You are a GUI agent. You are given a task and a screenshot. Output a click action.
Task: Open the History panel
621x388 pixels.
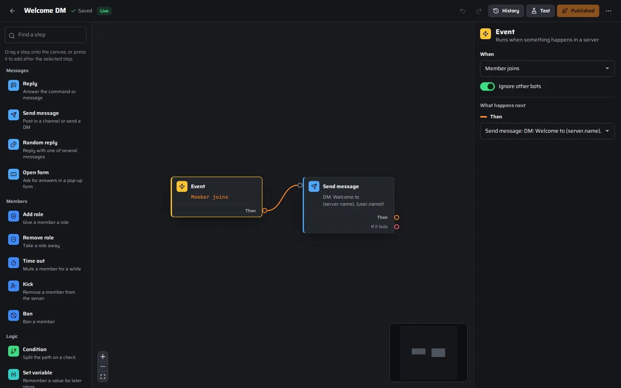[x=506, y=11]
